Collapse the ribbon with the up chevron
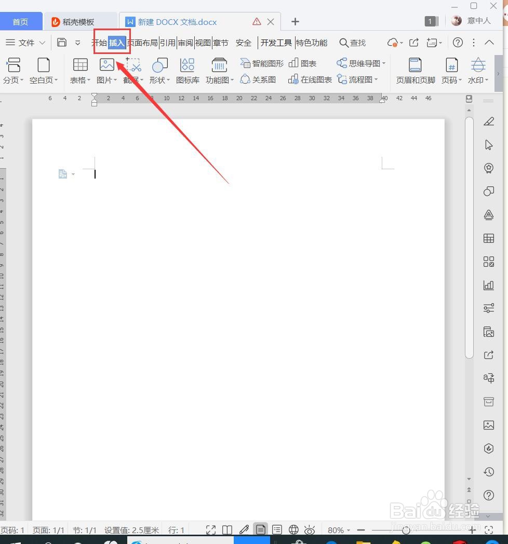 point(489,43)
